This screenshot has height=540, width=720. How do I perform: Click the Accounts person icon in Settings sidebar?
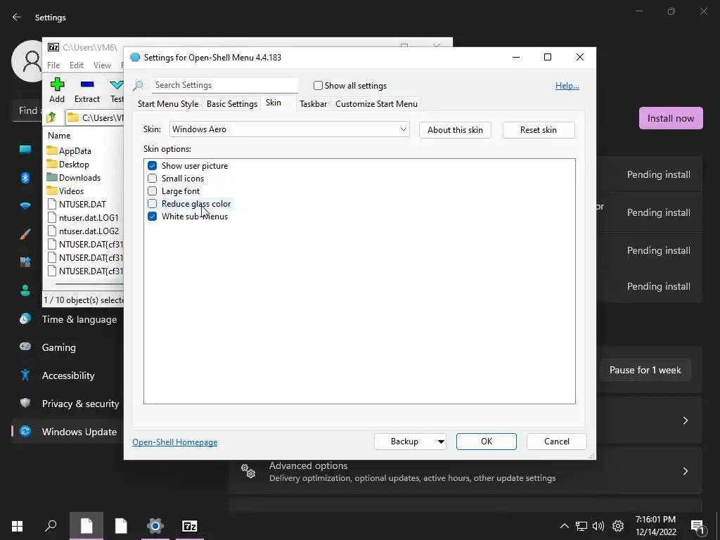point(25,290)
